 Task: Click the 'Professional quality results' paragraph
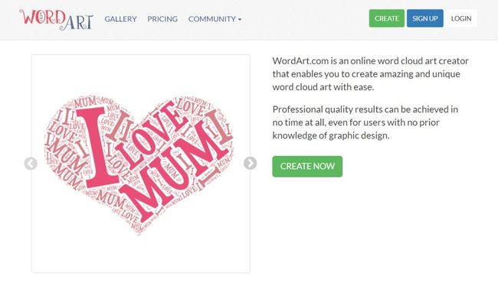pyautogui.click(x=365, y=122)
